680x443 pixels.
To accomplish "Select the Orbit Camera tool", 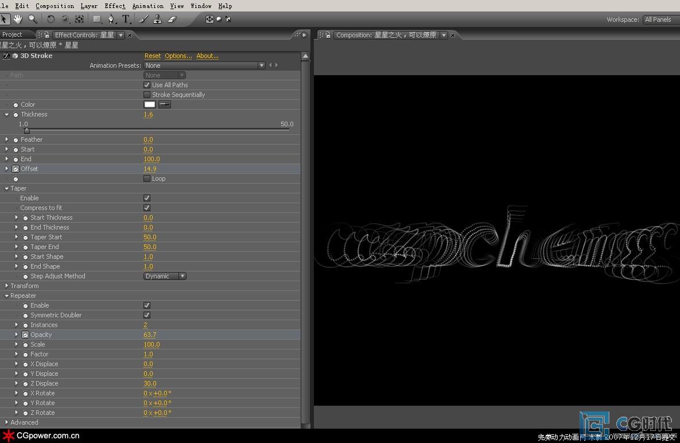I will point(65,19).
